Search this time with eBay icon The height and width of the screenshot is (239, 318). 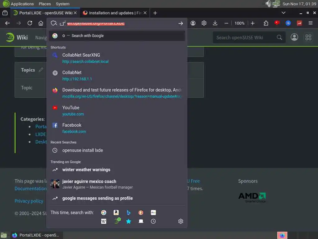(x=153, y=213)
